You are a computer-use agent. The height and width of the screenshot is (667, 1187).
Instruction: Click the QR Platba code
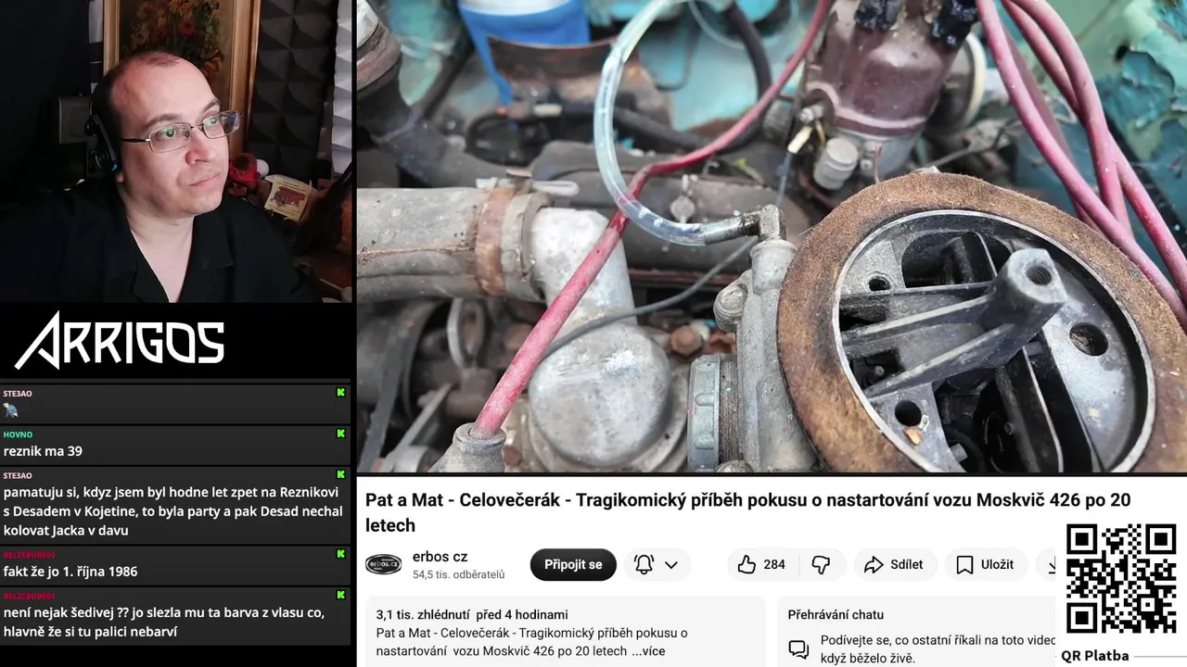(x=1120, y=579)
